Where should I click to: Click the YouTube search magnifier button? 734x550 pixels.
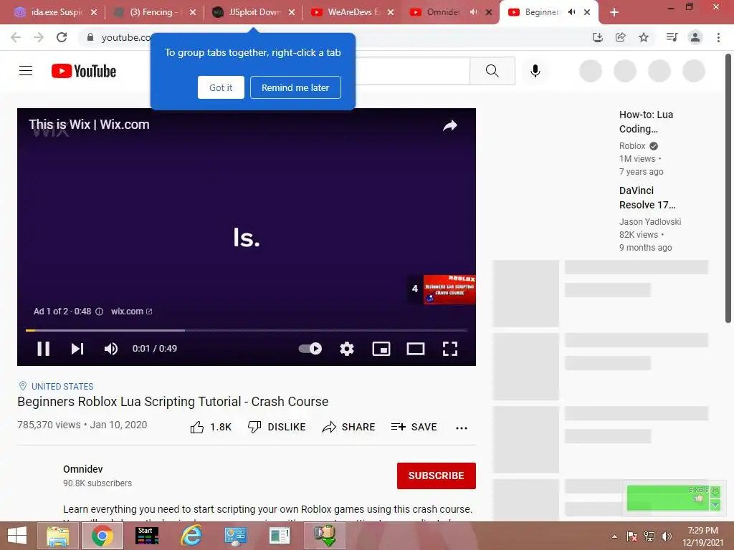click(x=492, y=71)
